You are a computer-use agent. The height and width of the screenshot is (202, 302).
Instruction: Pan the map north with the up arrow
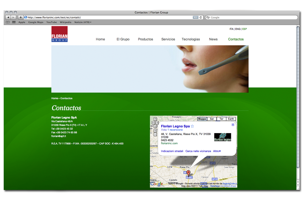tap(155, 119)
